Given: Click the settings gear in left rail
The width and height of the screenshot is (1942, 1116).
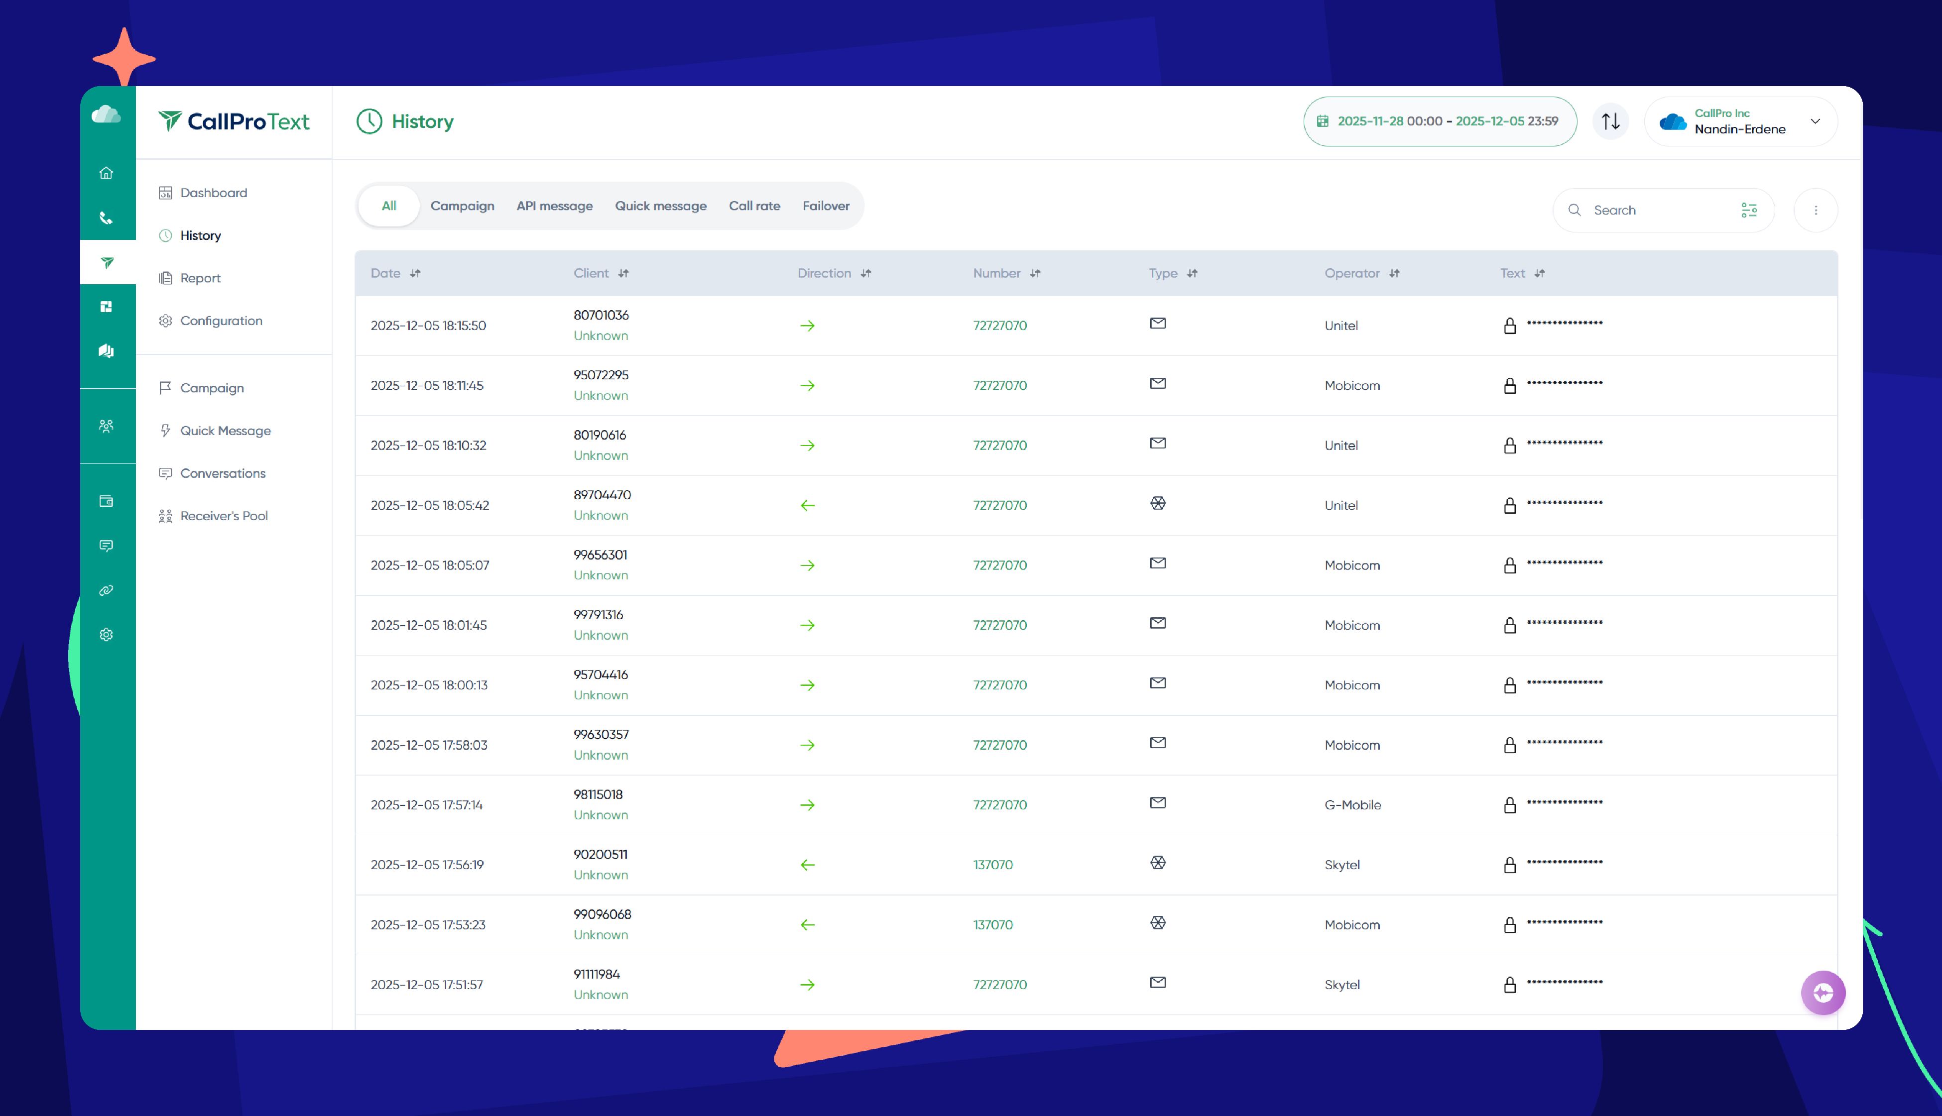Looking at the screenshot, I should [x=107, y=635].
